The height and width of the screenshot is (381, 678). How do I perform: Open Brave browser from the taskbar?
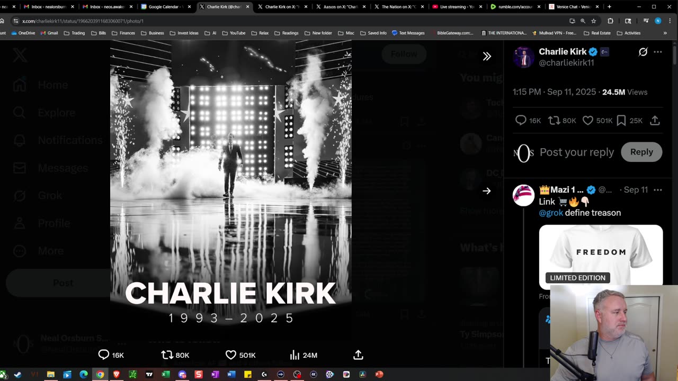(x=116, y=374)
